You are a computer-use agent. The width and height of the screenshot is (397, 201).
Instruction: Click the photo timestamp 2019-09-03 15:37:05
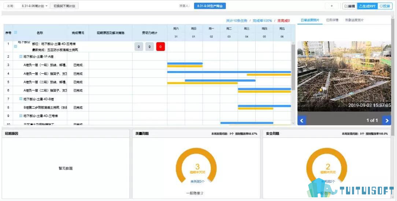370,105
